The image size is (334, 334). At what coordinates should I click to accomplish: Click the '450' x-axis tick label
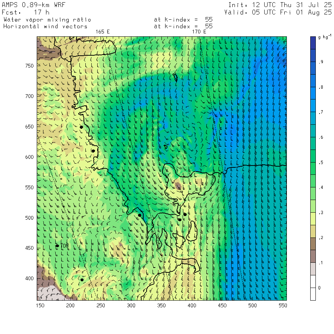coord(222,306)
